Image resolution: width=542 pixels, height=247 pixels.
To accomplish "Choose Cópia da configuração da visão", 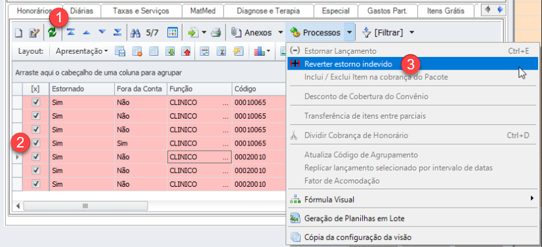I will pos(413,237).
